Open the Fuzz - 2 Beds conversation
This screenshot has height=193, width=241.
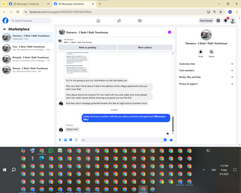point(27,48)
